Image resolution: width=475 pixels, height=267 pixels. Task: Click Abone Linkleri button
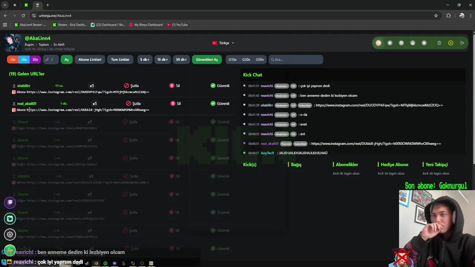[x=90, y=59]
